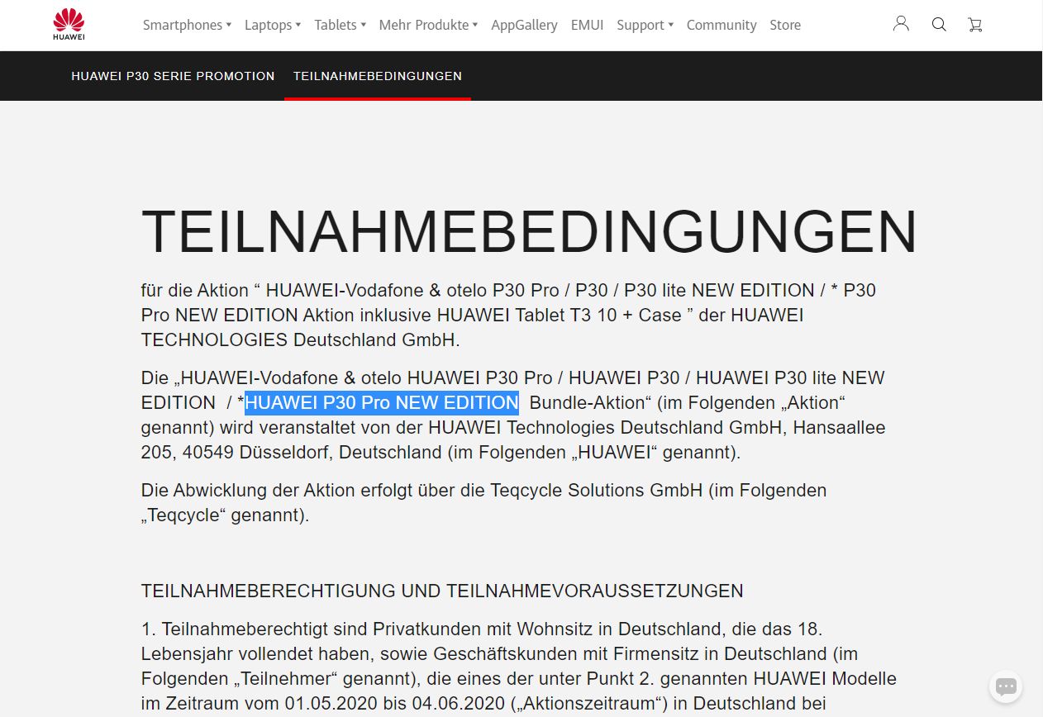Open the Store link
The image size is (1043, 717).
[785, 25]
